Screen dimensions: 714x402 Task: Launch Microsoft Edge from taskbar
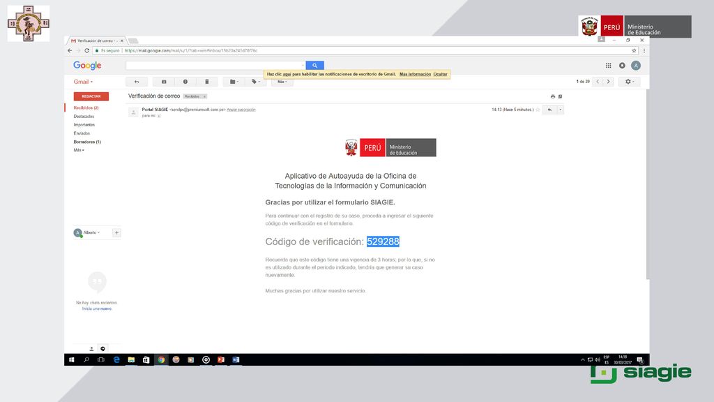click(x=116, y=359)
